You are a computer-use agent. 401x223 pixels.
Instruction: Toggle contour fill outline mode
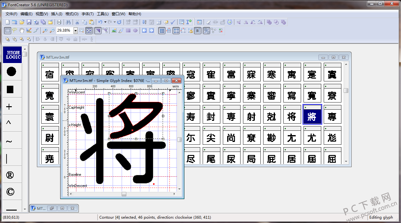pos(206,30)
